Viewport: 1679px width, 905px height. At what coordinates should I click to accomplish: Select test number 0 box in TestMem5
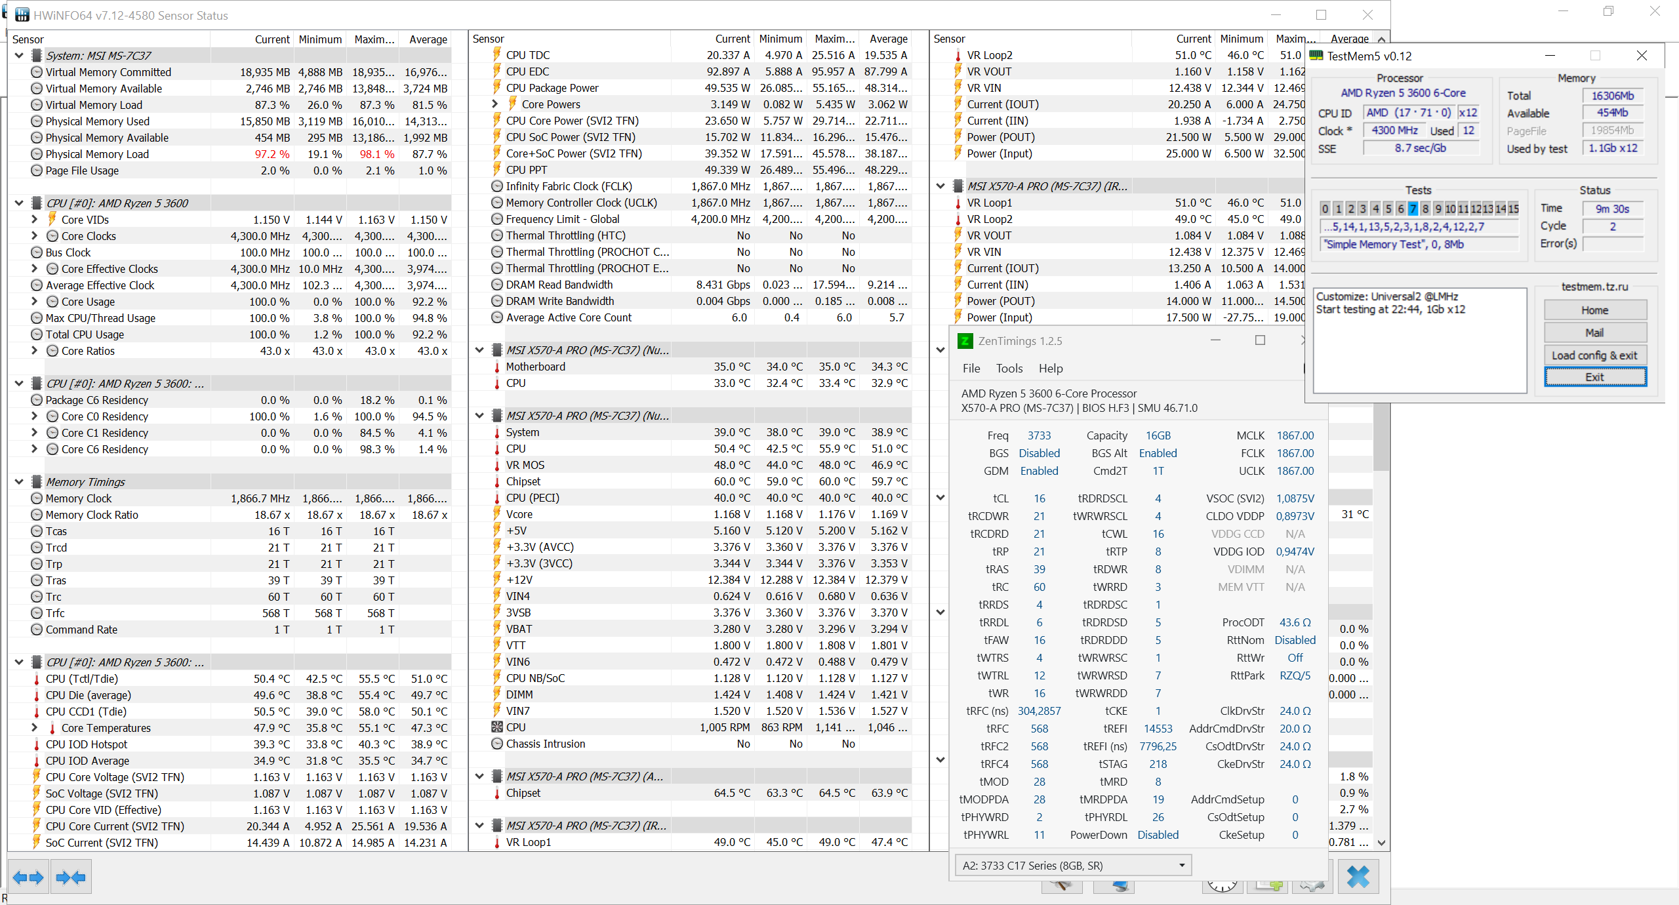pyautogui.click(x=1325, y=209)
